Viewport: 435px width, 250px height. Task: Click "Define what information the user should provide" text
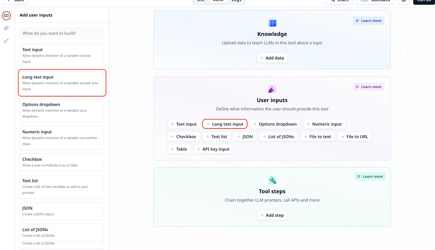pyautogui.click(x=272, y=109)
